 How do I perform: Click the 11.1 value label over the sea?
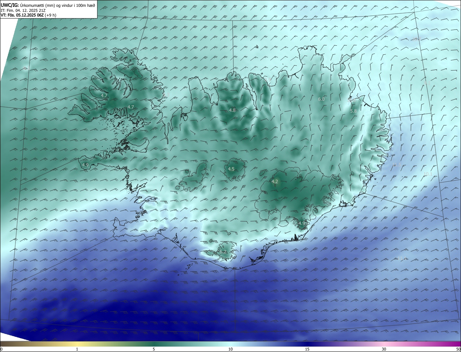tap(402, 258)
